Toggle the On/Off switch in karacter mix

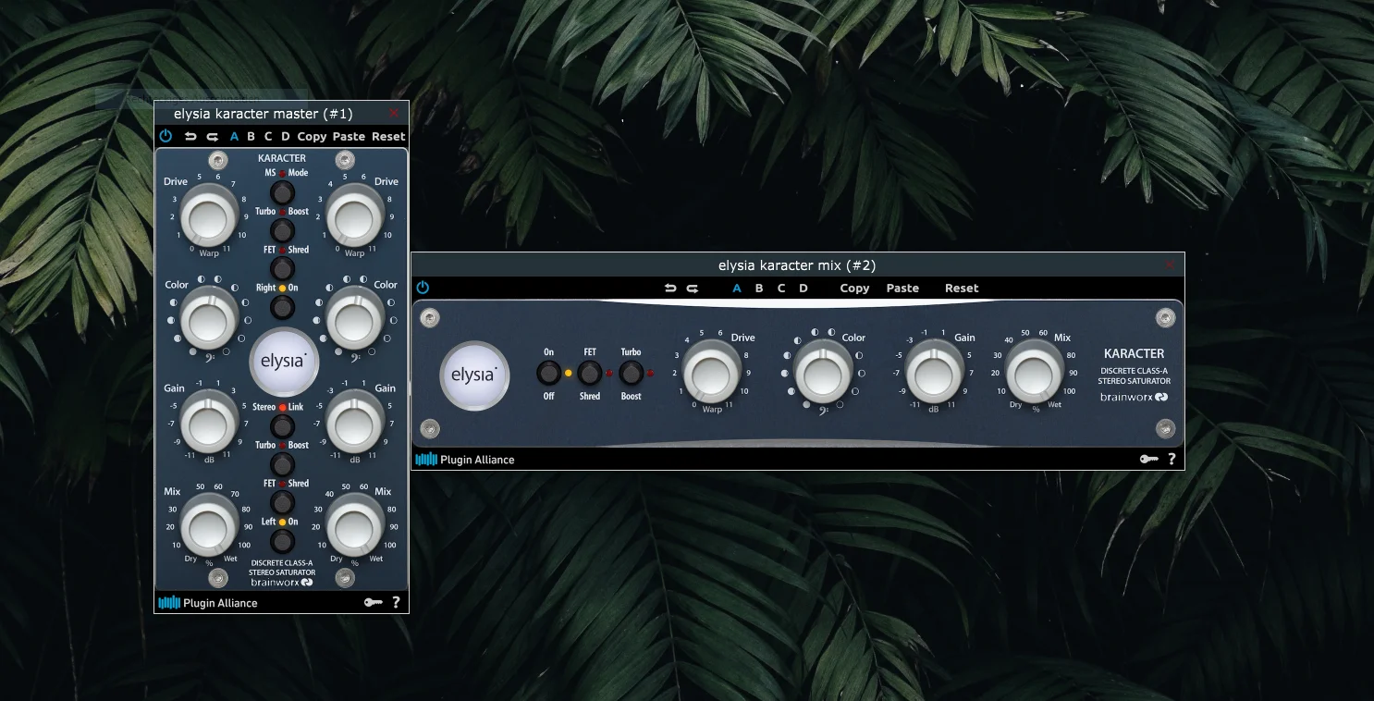549,374
